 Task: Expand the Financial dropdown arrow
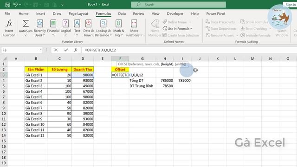coord(53,35)
